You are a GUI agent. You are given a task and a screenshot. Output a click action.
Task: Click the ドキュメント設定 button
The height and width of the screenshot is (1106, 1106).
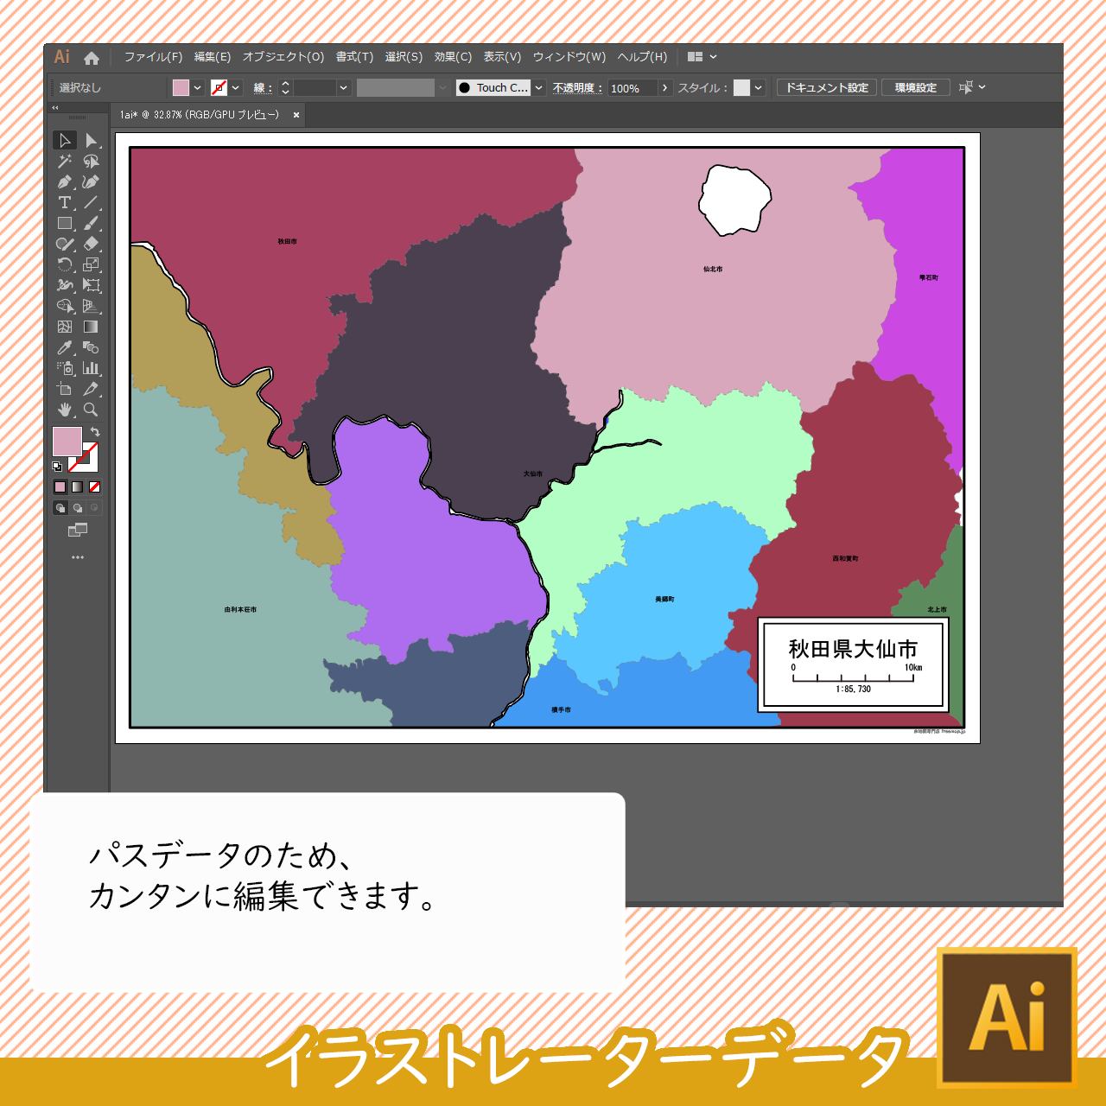[827, 87]
